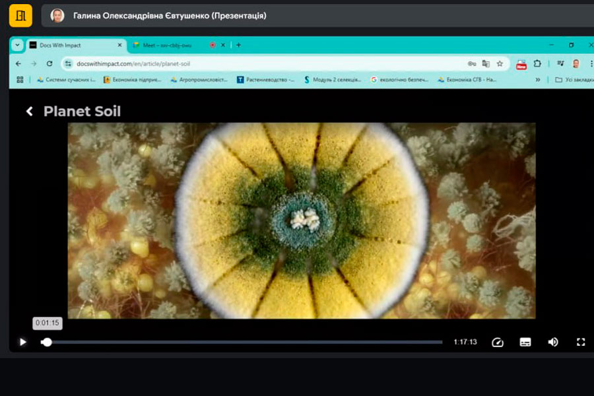Open the Усі закладки bookmarks folder
The height and width of the screenshot is (396, 594).
pyautogui.click(x=573, y=80)
